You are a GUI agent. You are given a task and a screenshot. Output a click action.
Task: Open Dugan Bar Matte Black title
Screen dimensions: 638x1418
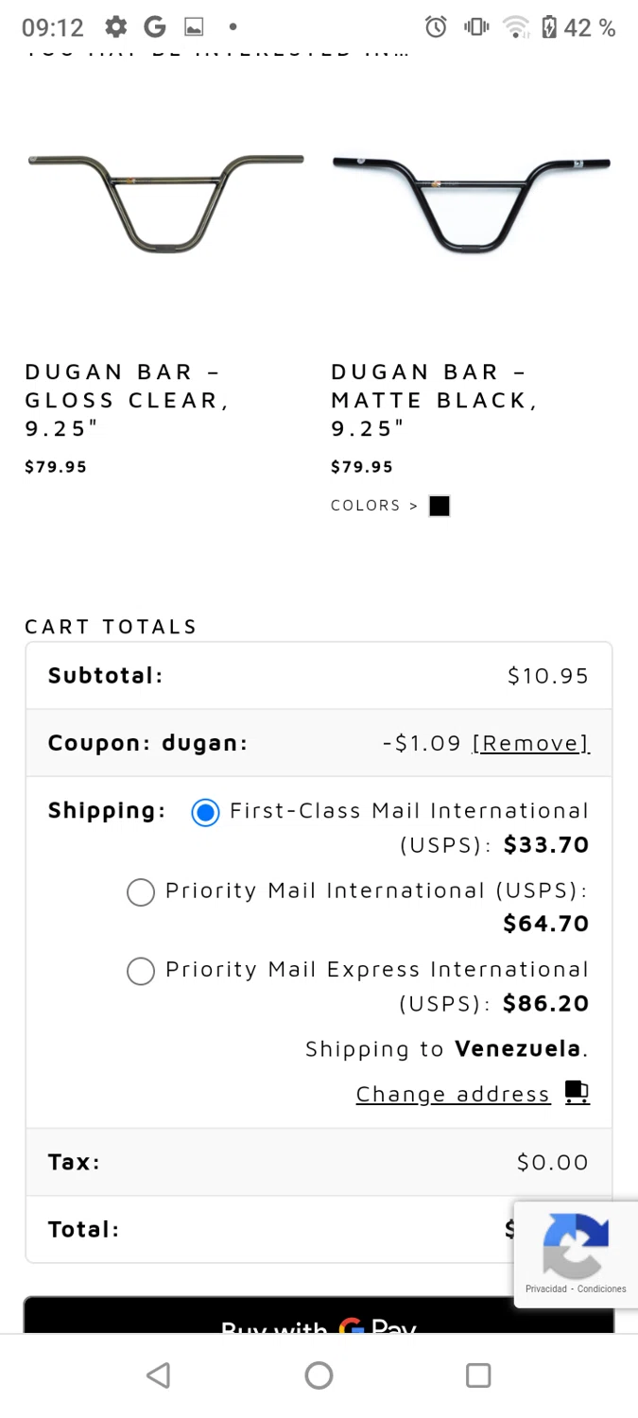pyautogui.click(x=435, y=400)
